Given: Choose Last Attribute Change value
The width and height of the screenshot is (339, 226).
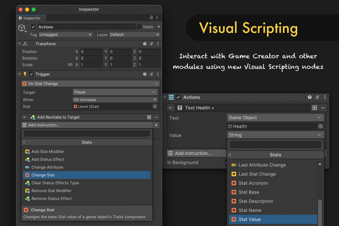Looking at the screenshot, I should [x=273, y=165].
